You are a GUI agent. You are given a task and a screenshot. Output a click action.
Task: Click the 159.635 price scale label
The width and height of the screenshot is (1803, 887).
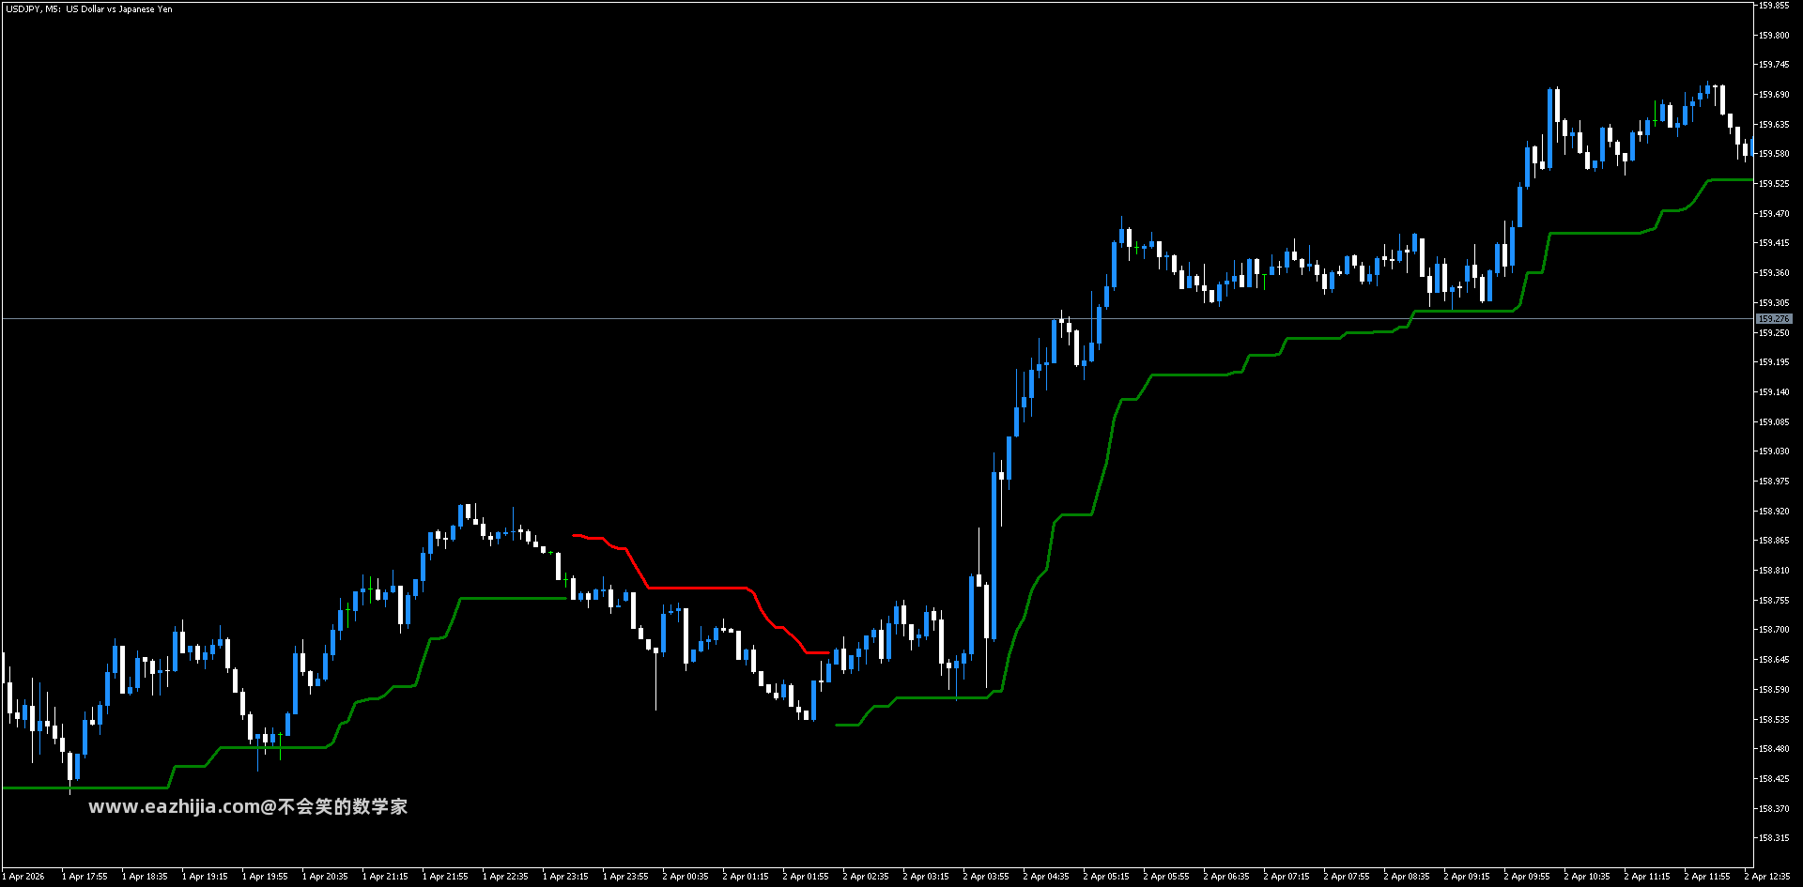point(1774,124)
